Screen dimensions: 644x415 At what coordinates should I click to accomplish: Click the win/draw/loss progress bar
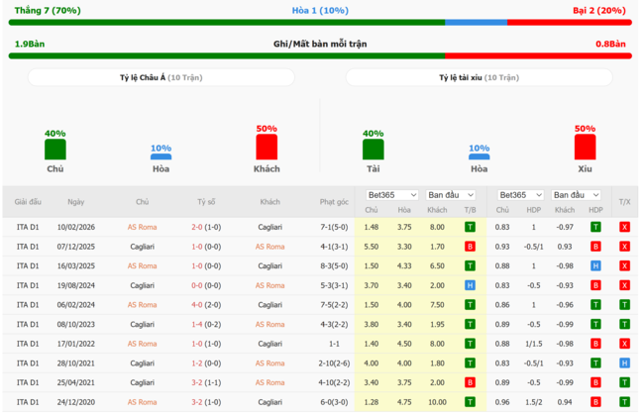tap(320, 23)
